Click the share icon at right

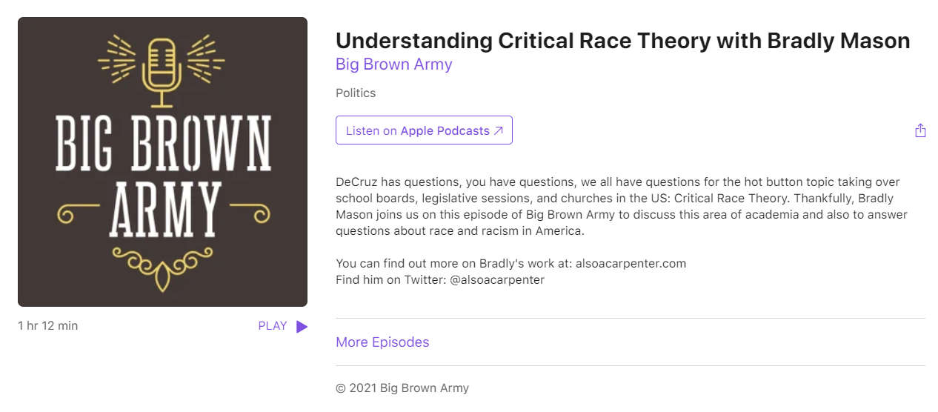point(920,130)
